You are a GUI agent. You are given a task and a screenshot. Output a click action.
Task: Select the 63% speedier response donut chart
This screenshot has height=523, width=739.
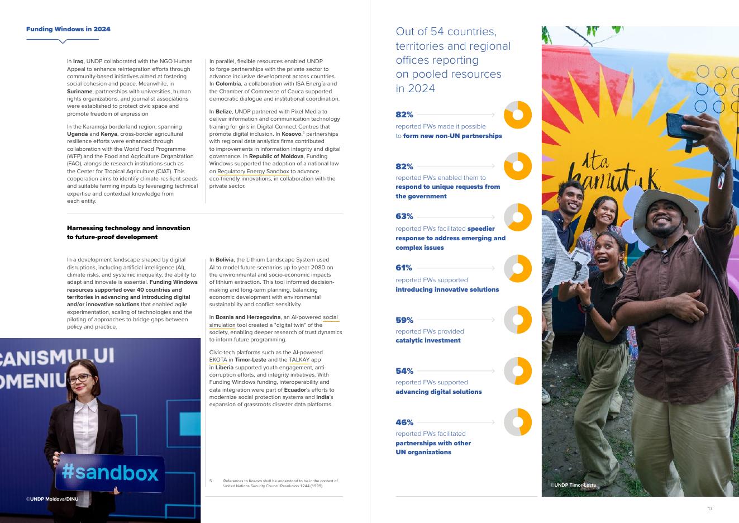coord(518,217)
